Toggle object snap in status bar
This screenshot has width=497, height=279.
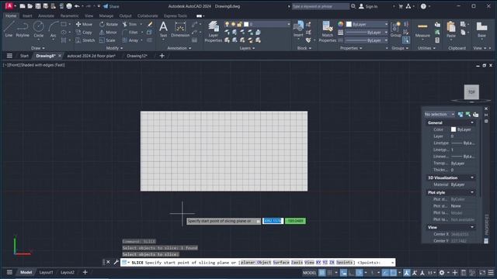pos(394,272)
